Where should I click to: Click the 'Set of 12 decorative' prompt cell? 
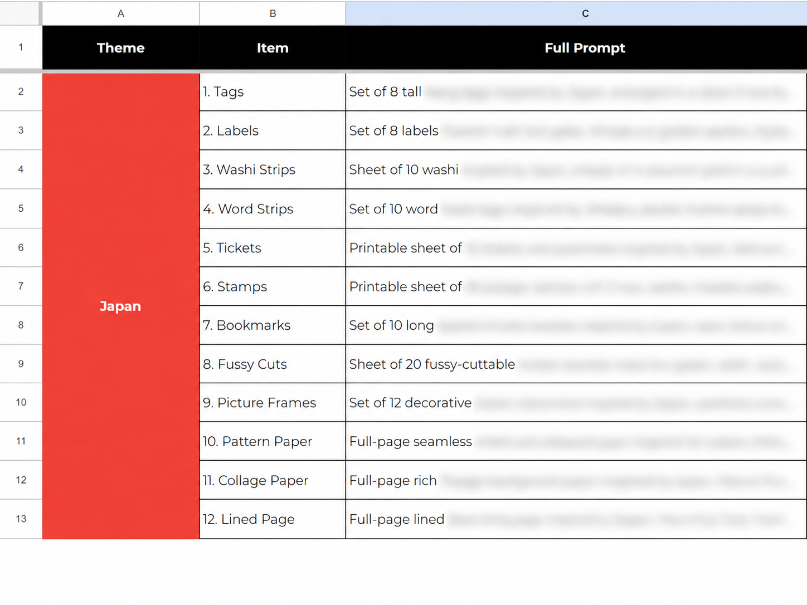click(x=576, y=402)
